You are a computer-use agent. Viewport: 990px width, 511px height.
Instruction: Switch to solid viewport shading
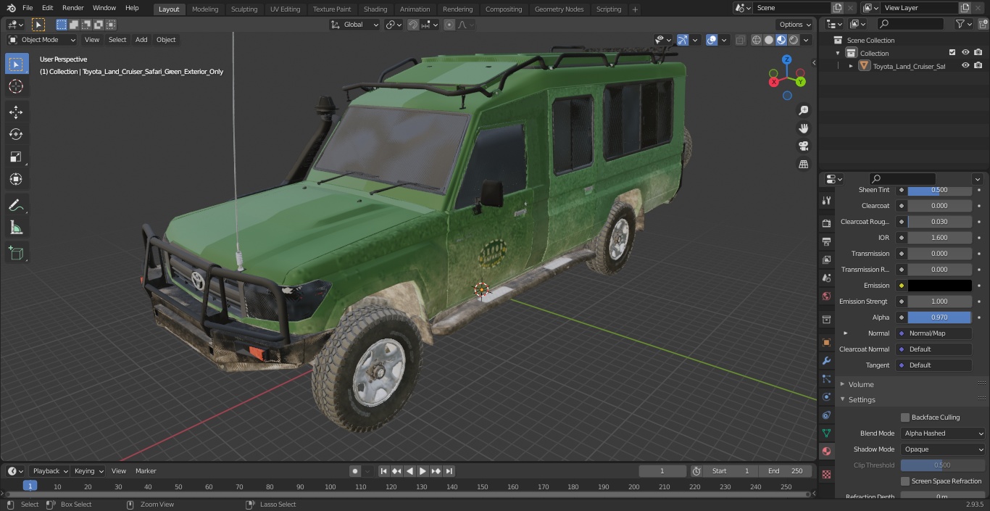(768, 40)
